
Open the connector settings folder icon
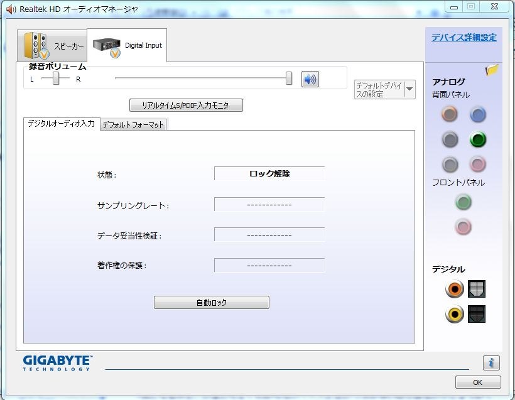[x=492, y=70]
